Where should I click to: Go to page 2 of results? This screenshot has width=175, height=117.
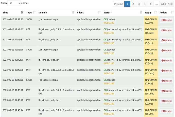(x=133, y=4)
